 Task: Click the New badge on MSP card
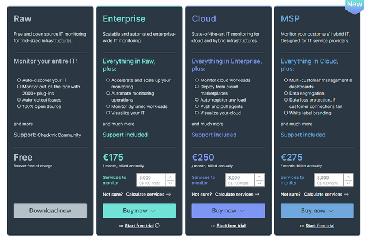pyautogui.click(x=355, y=6)
